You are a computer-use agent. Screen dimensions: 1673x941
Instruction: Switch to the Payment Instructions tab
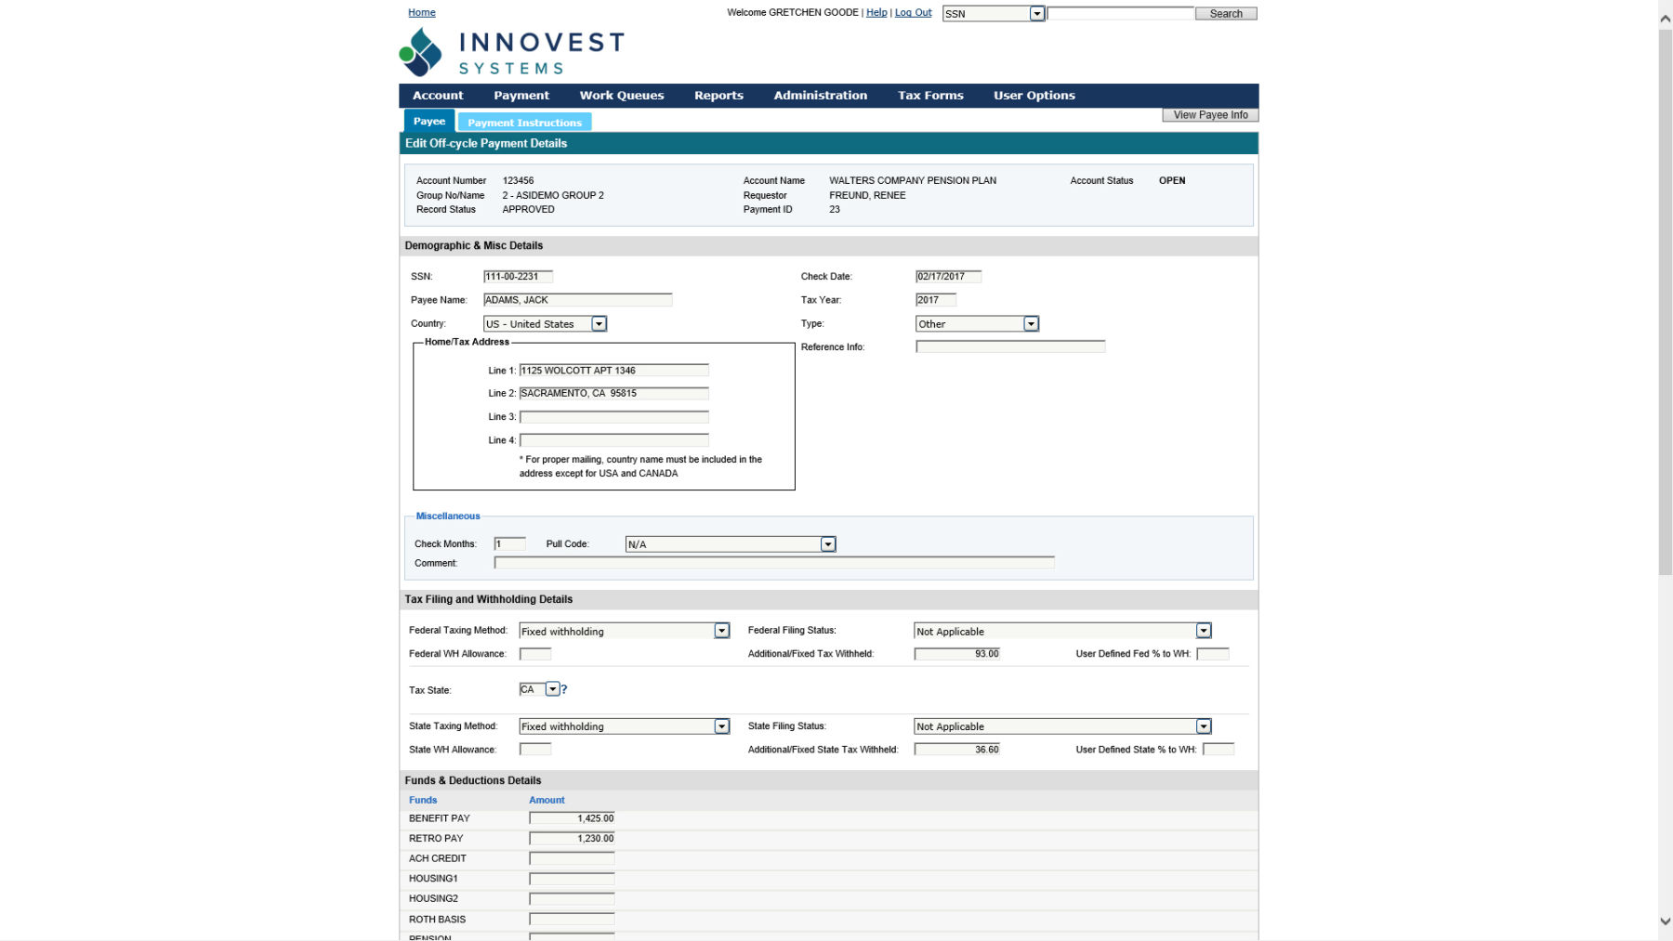(524, 123)
